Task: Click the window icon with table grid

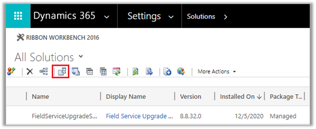Action: (x=103, y=72)
